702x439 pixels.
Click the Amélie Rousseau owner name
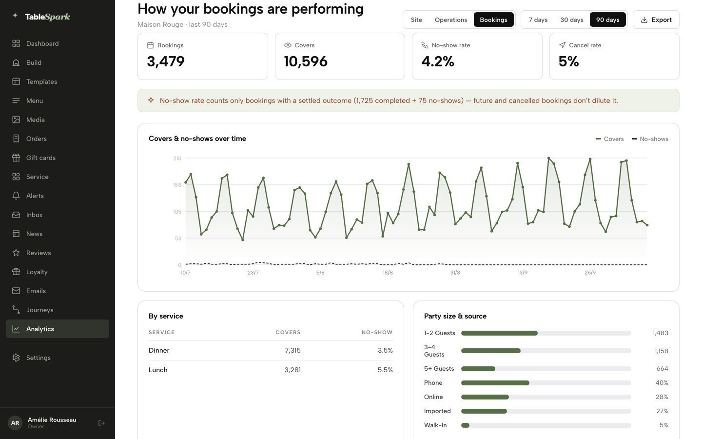[x=52, y=419]
